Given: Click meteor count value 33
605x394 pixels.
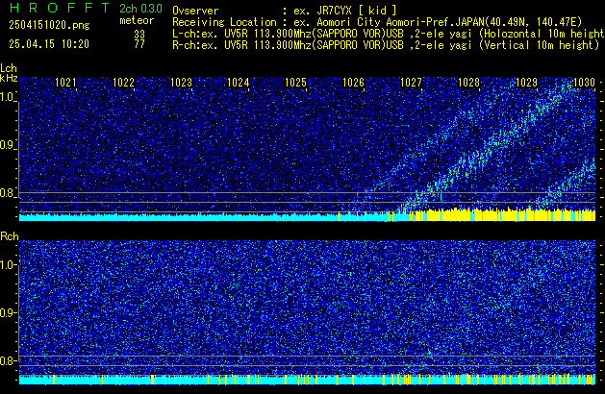Looking at the screenshot, I should pyautogui.click(x=139, y=35).
